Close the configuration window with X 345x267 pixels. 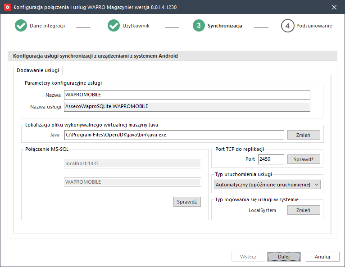pos(334,7)
